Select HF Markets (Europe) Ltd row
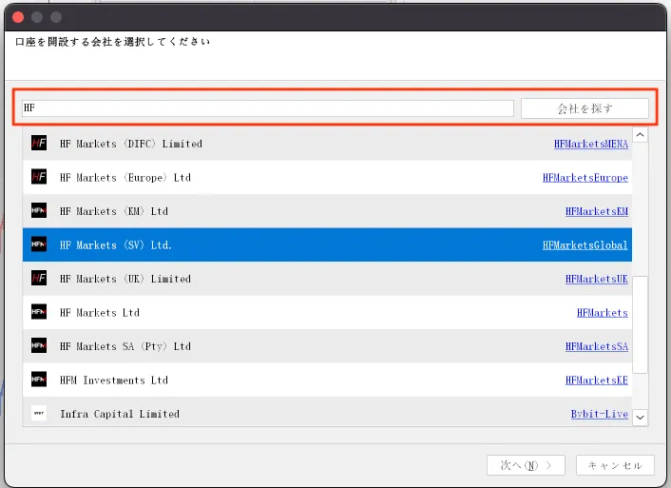671x488 pixels. pyautogui.click(x=327, y=177)
